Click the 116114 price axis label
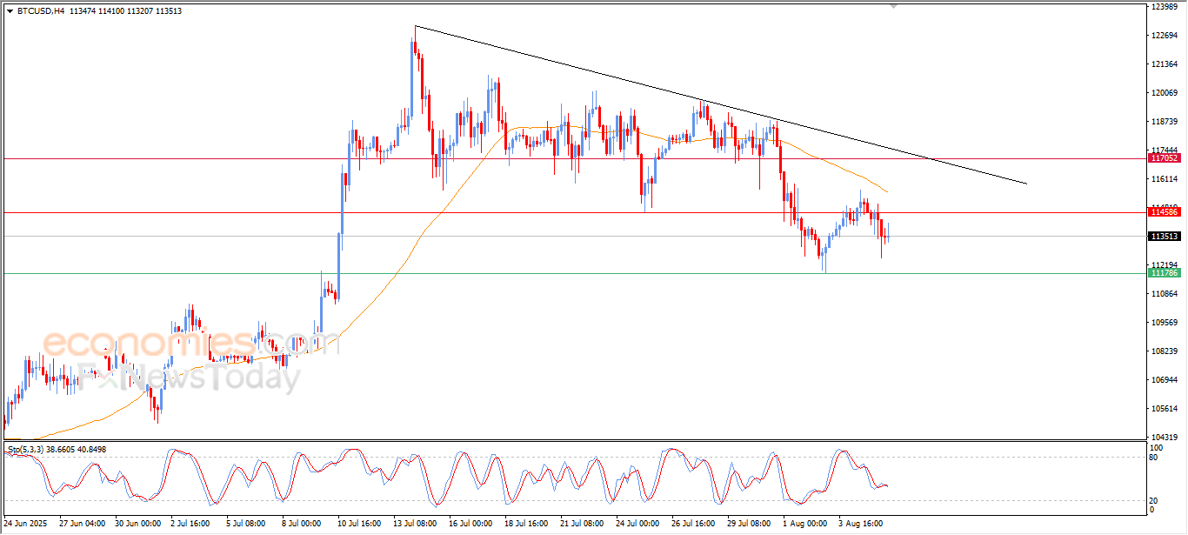 click(1164, 179)
